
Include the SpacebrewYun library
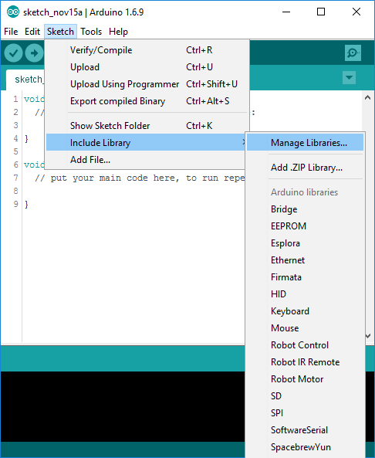tap(305, 447)
